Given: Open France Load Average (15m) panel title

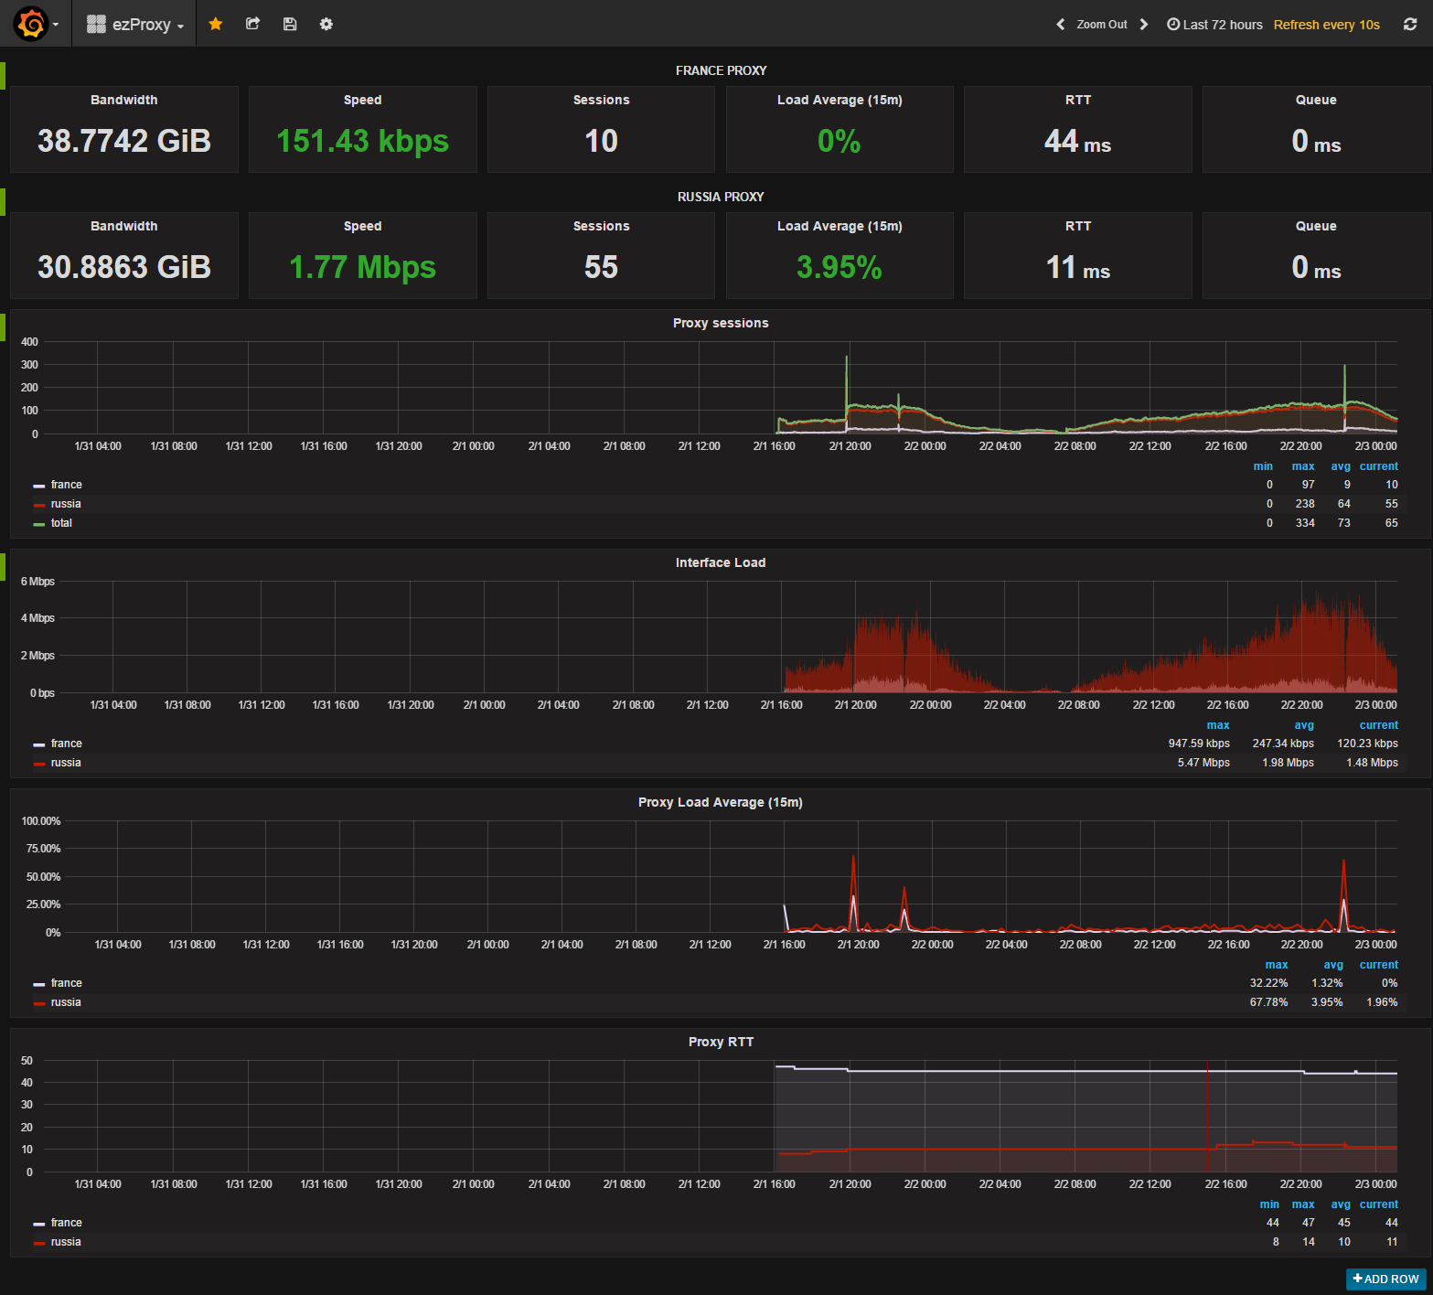Looking at the screenshot, I should click(x=839, y=100).
